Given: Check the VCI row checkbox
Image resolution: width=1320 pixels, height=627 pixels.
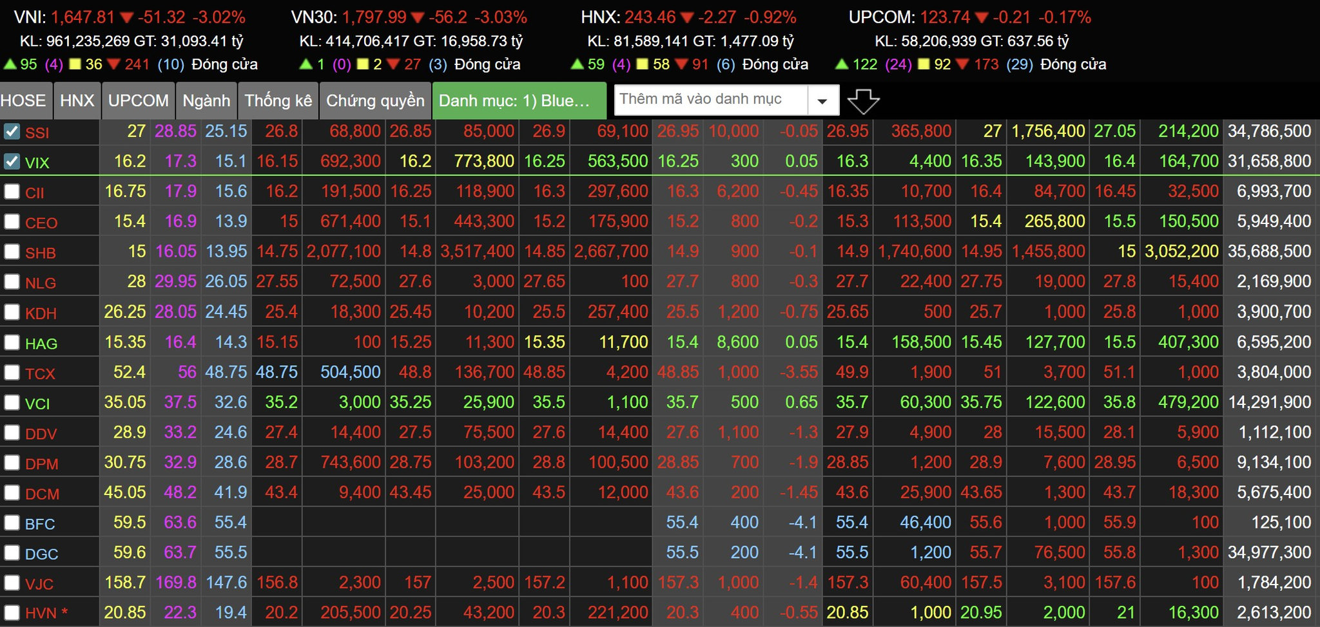Looking at the screenshot, I should coord(12,402).
